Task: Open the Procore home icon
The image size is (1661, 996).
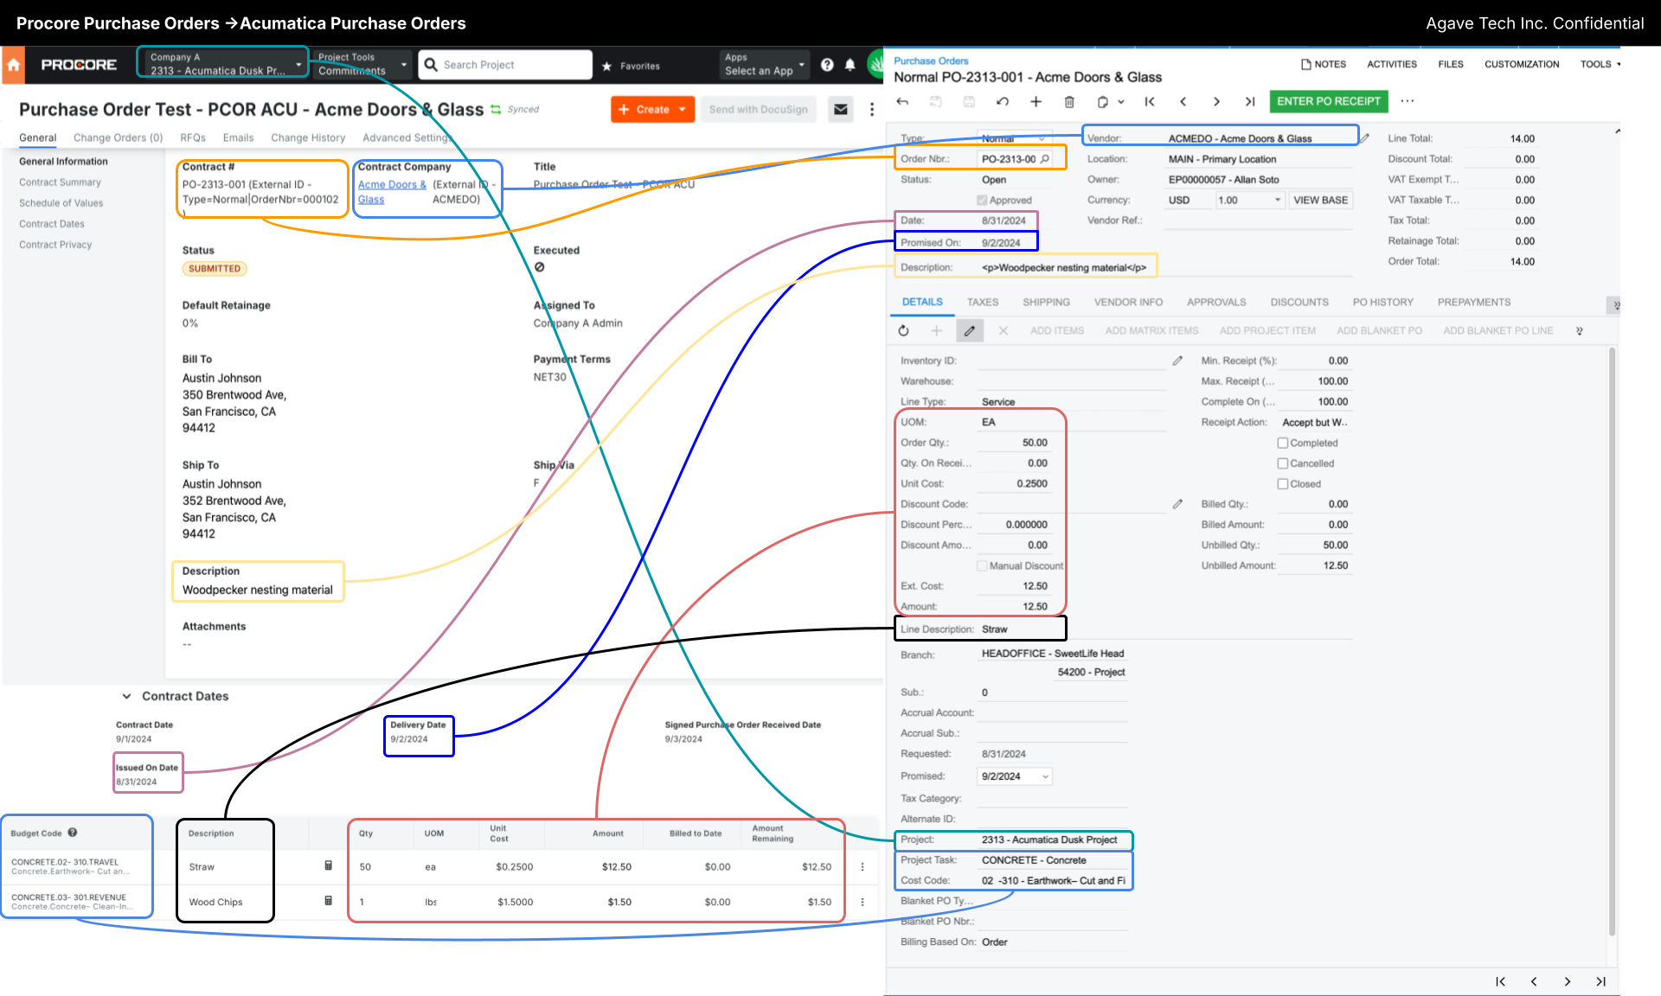Action: pyautogui.click(x=13, y=65)
